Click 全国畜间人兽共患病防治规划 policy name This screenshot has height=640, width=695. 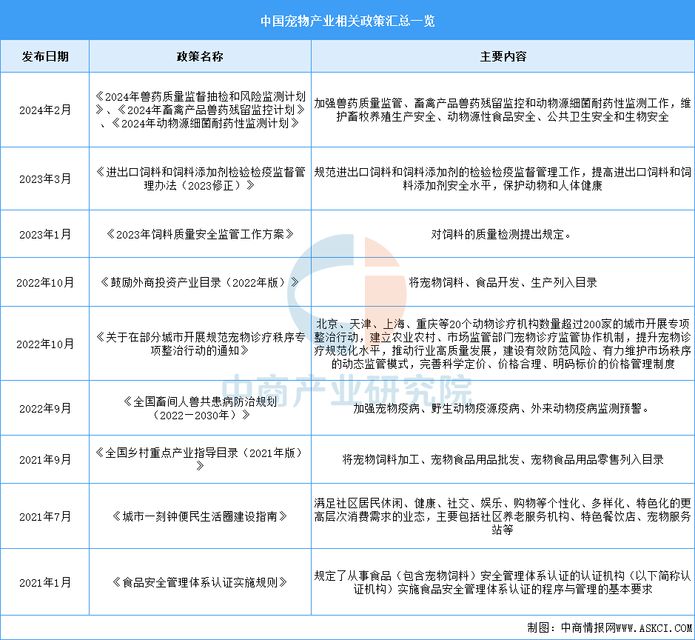200,408
